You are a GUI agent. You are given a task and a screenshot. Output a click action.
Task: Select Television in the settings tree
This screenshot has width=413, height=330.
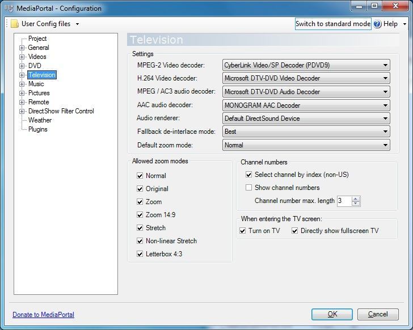pos(42,75)
